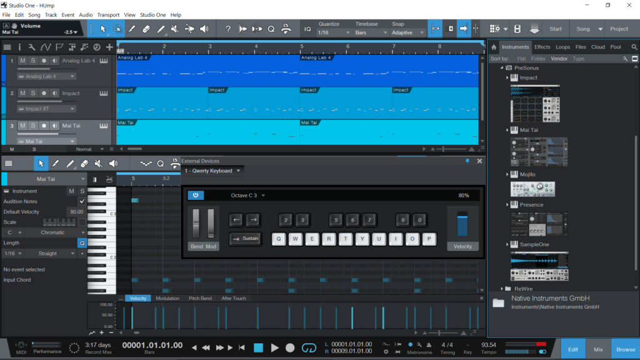Screen dimensions: 640x360
Task: Pin the External Devices panel
Action: click(x=467, y=161)
